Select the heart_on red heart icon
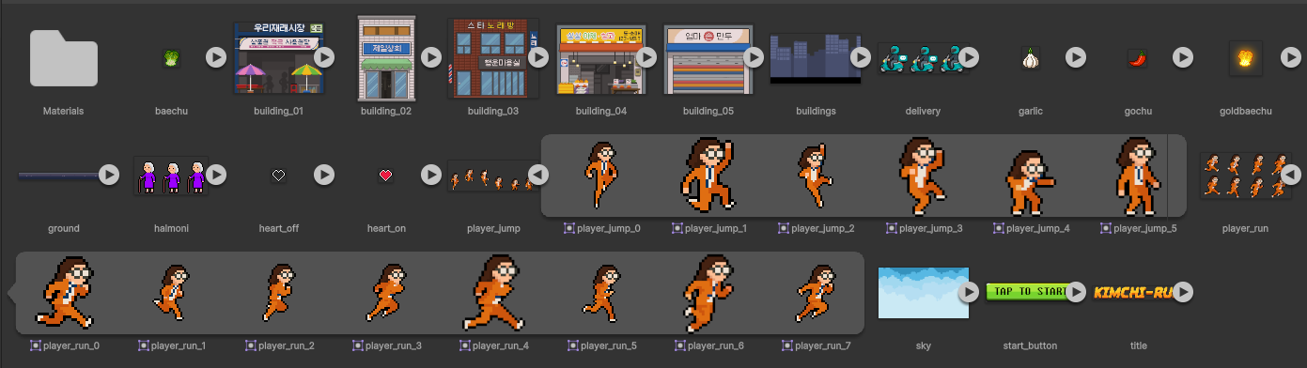1307x368 pixels. (385, 175)
